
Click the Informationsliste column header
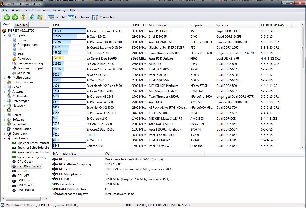77,154
